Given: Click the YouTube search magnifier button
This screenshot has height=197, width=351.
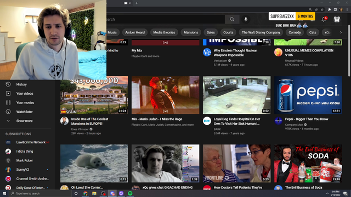Looking at the screenshot, I should coord(232,20).
